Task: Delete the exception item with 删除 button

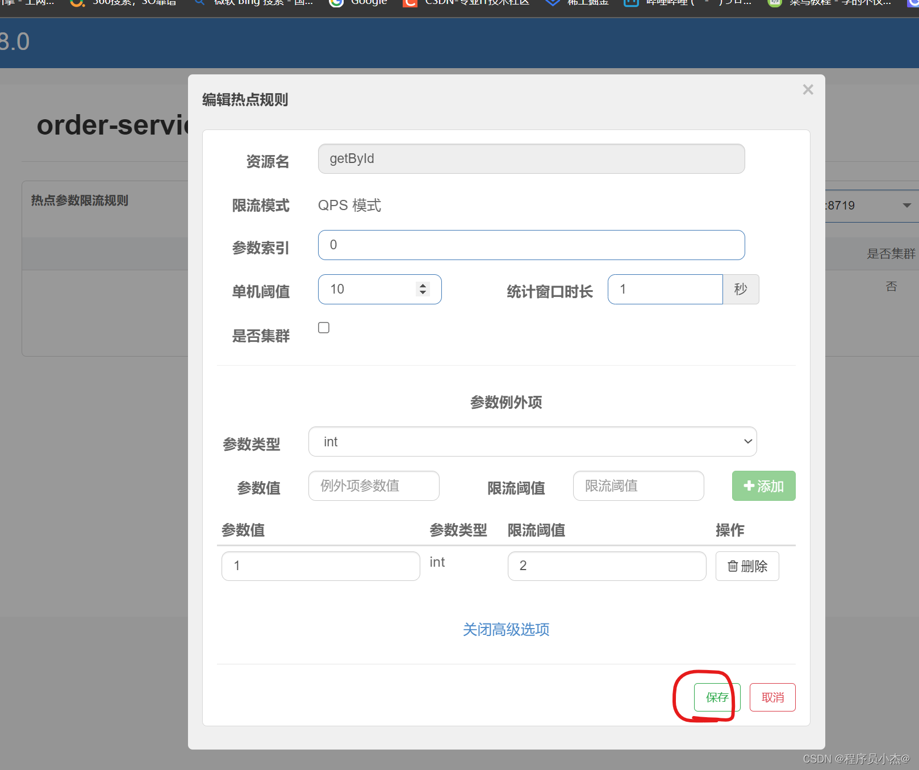Action: 747,566
